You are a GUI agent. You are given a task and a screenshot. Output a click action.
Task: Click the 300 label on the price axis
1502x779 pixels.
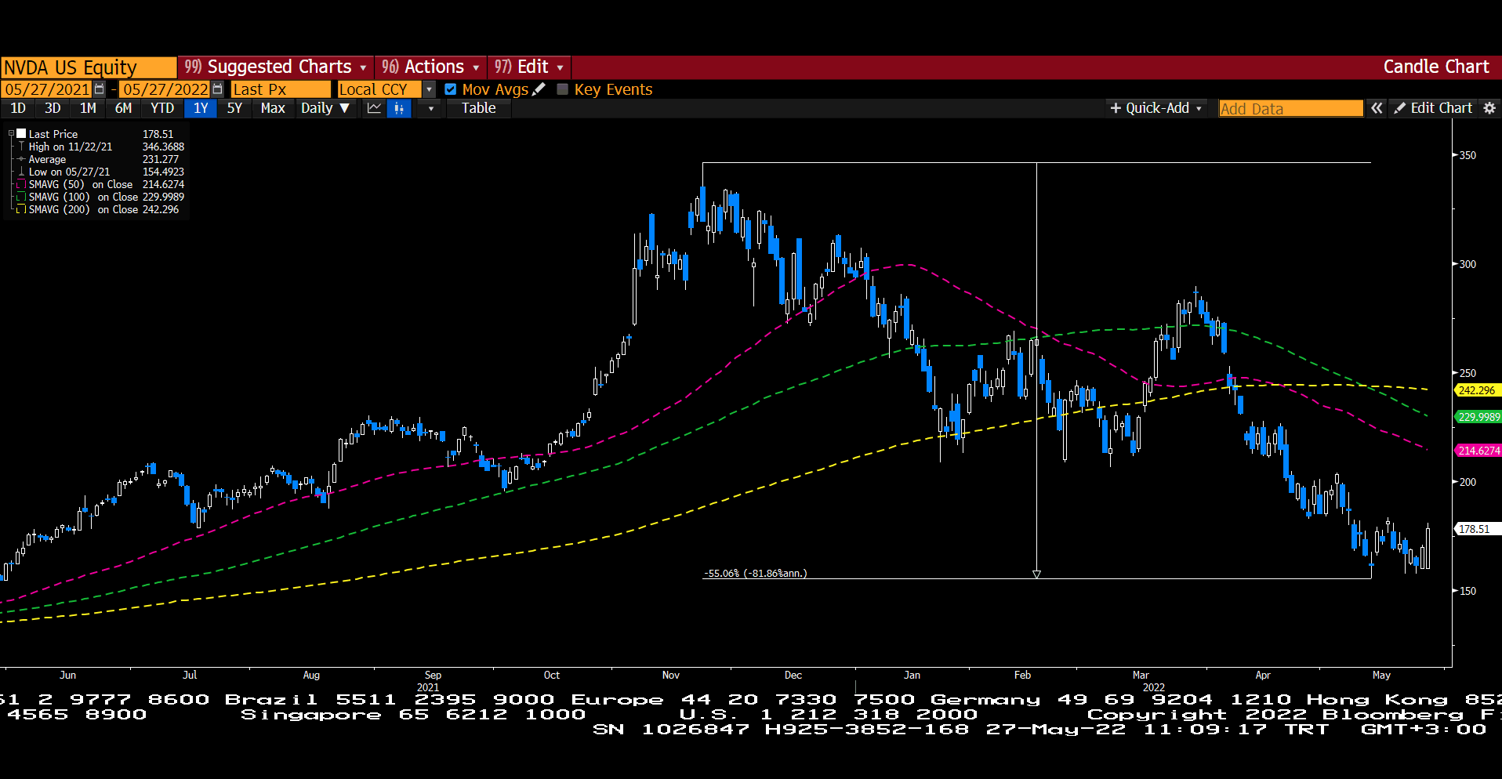[x=1468, y=264]
